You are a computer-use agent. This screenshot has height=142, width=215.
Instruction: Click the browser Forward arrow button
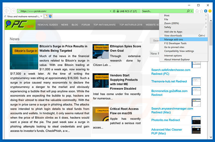tap(13, 11)
